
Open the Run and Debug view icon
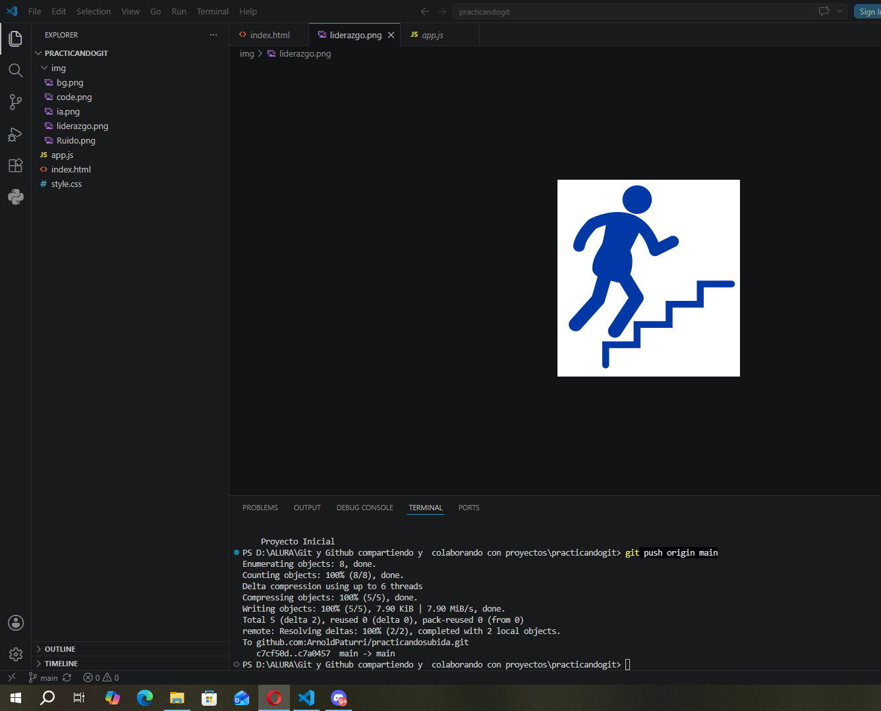pyautogui.click(x=15, y=134)
